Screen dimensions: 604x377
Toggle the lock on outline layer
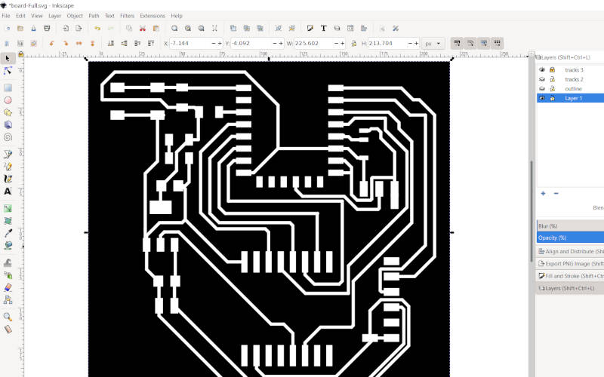point(552,89)
